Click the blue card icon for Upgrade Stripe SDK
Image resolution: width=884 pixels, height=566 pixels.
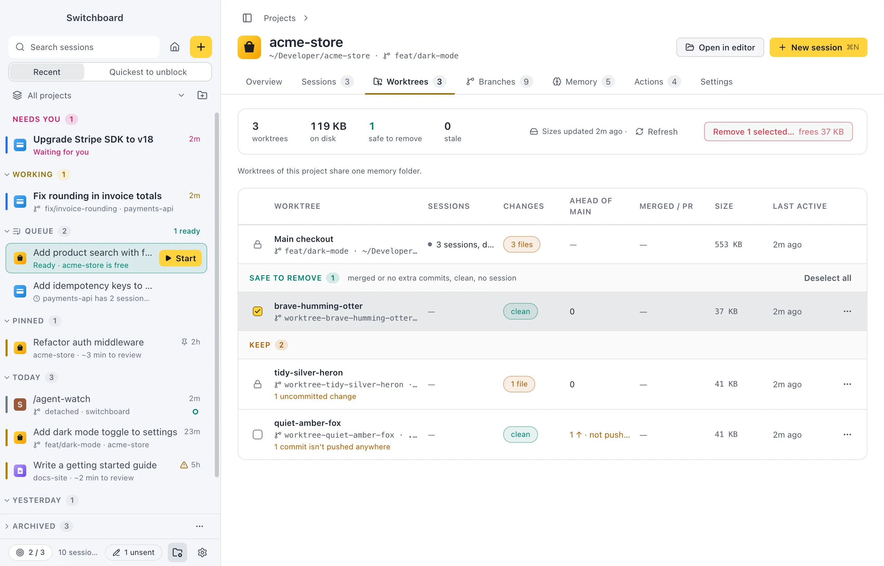tap(20, 145)
